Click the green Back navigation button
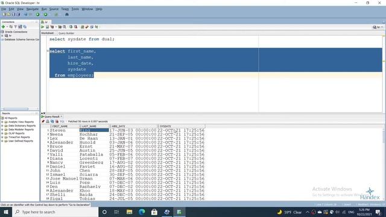Screen dimensions: 386x217 pyautogui.click(x=37, y=14)
